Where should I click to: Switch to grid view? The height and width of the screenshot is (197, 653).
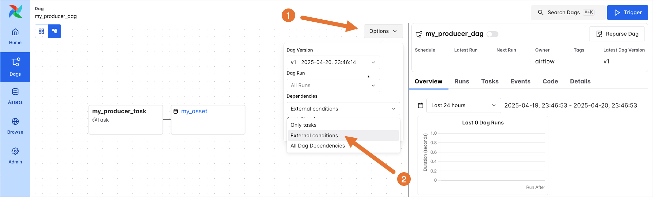[x=41, y=31]
